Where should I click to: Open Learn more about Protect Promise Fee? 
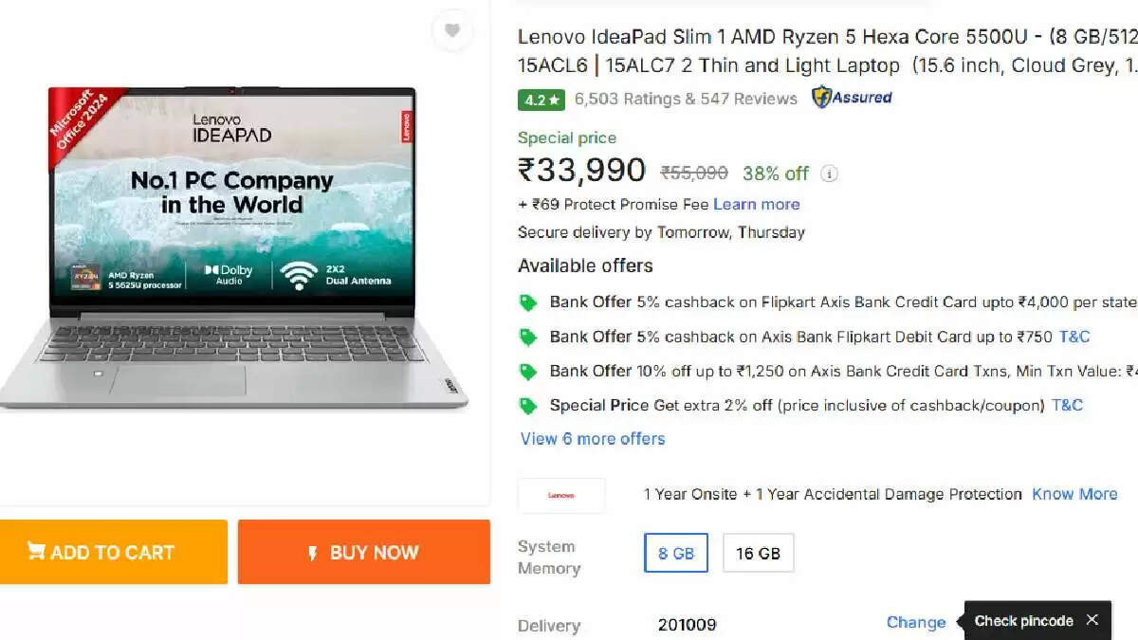756,204
